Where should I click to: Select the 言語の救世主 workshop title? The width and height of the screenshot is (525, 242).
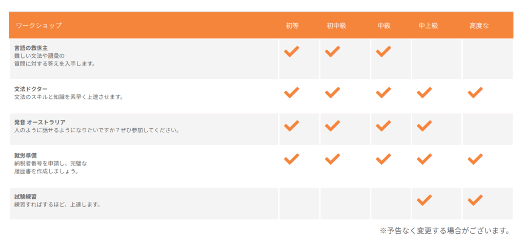tap(31, 48)
